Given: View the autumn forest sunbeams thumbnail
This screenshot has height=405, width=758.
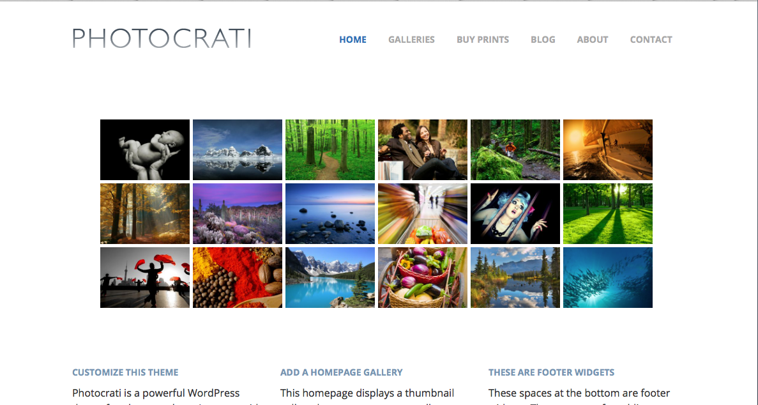Looking at the screenshot, I should click(145, 213).
